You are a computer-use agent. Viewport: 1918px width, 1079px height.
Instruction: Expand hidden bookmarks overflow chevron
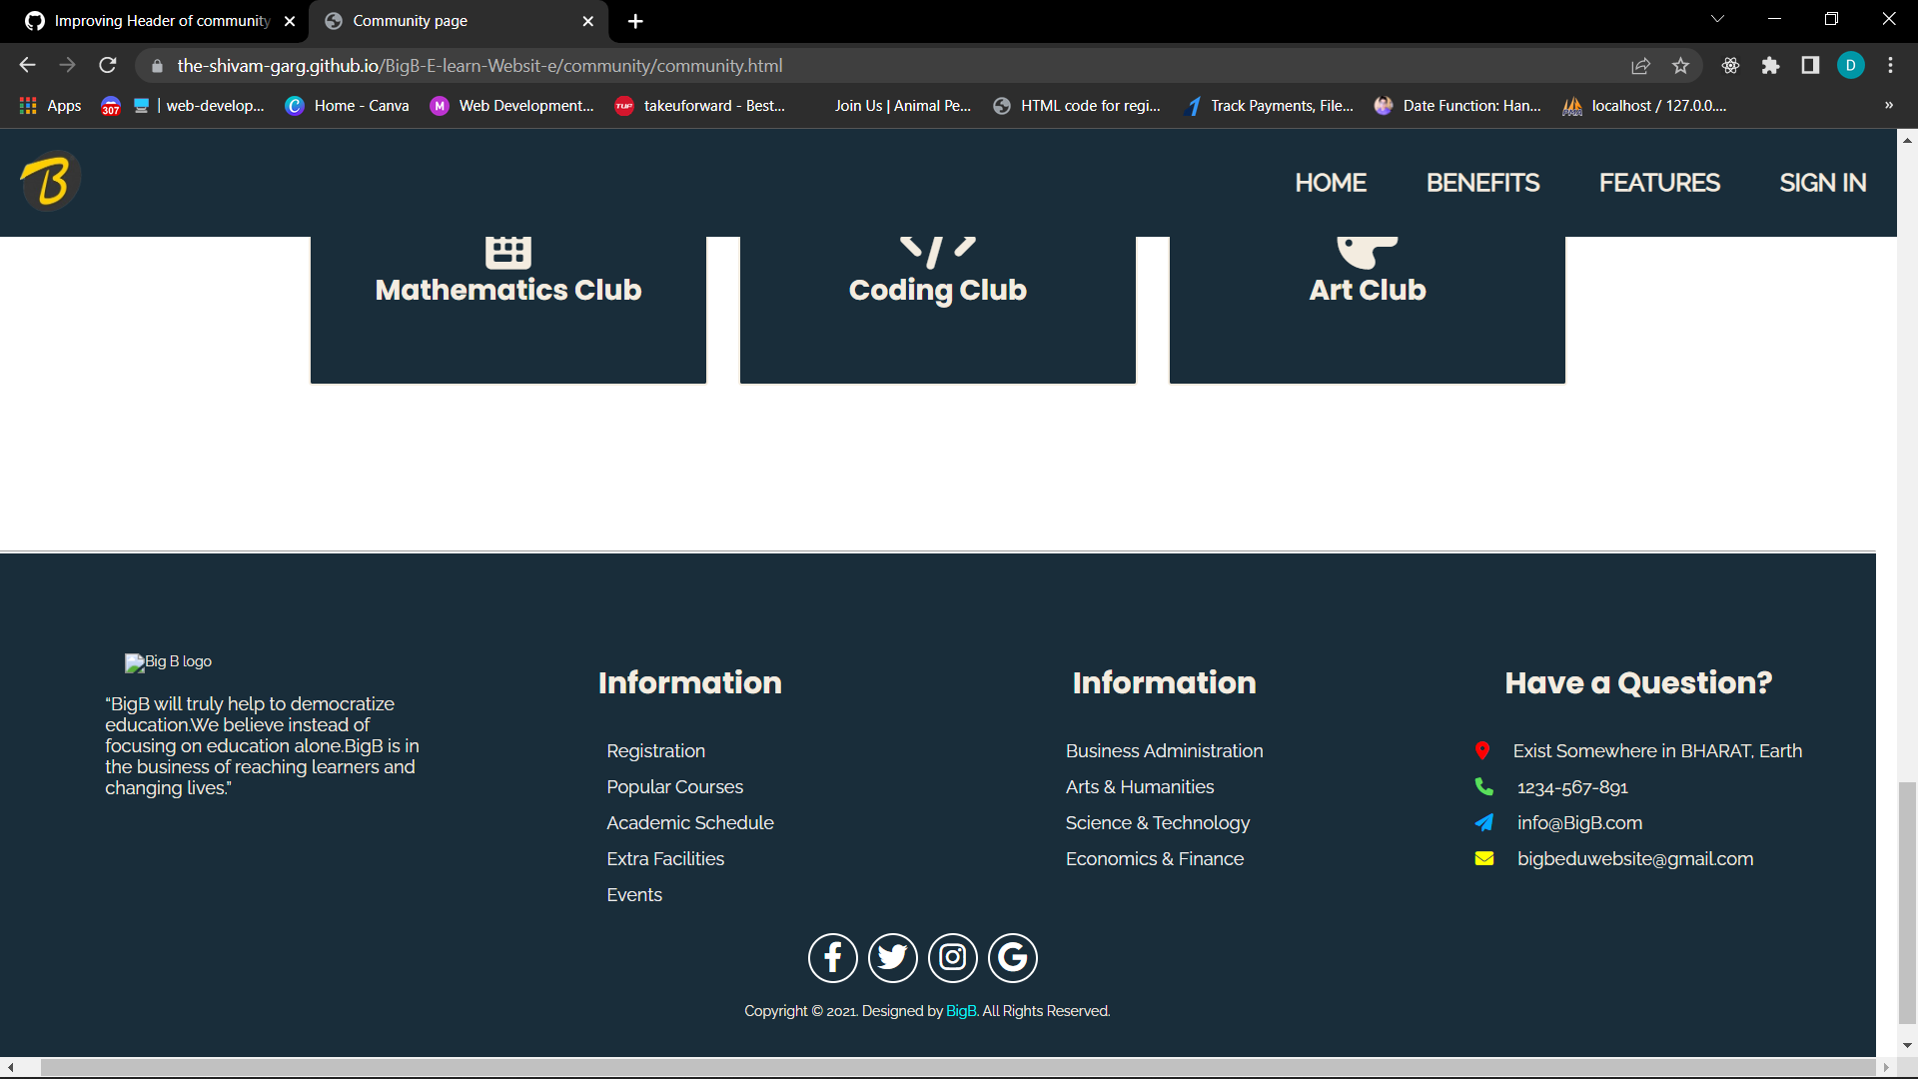pos(1888,105)
